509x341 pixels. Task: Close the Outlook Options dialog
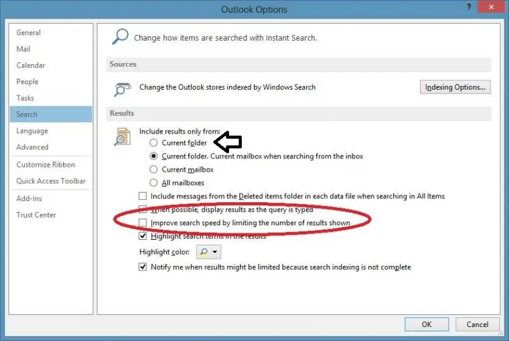click(491, 7)
